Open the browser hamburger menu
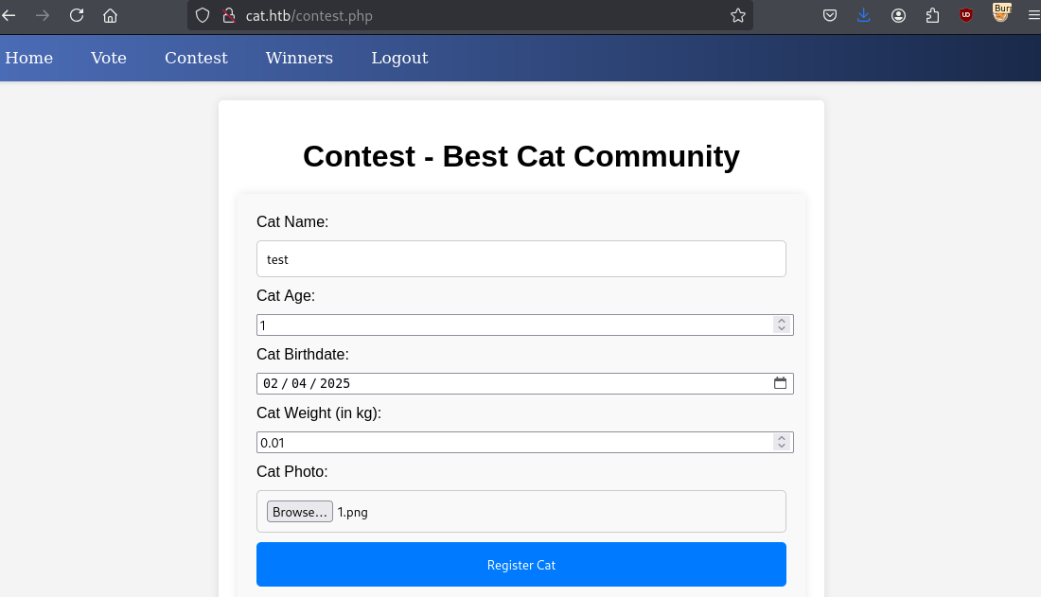This screenshot has width=1041, height=597. click(x=1033, y=15)
